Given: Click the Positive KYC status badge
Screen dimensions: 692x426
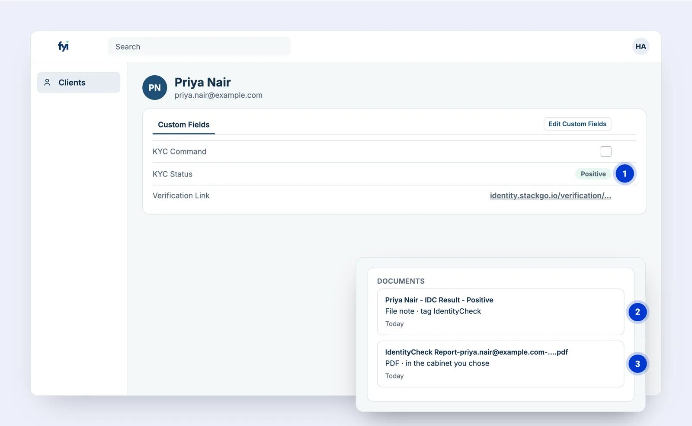Looking at the screenshot, I should [593, 174].
